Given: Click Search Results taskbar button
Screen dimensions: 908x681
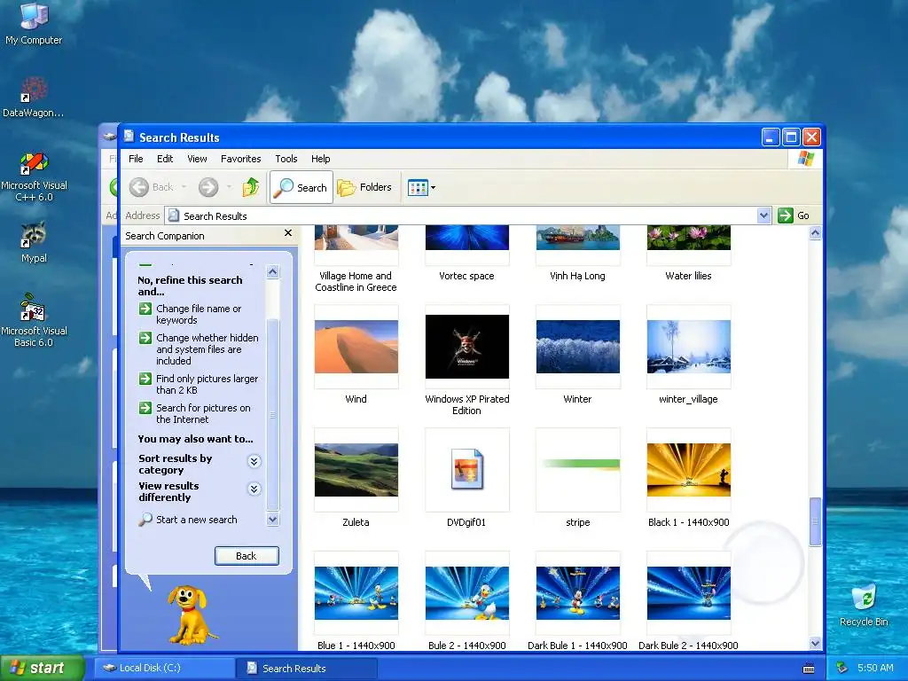Looking at the screenshot, I should tap(306, 668).
